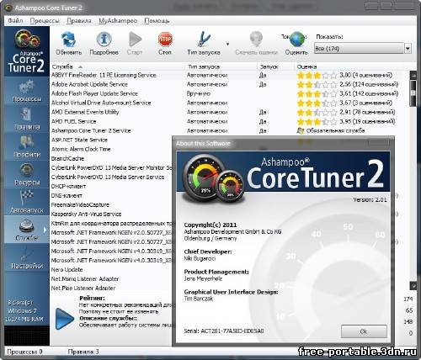This screenshot has height=360, width=421.
Task: Open the Помощь menu
Action: pyautogui.click(x=157, y=21)
